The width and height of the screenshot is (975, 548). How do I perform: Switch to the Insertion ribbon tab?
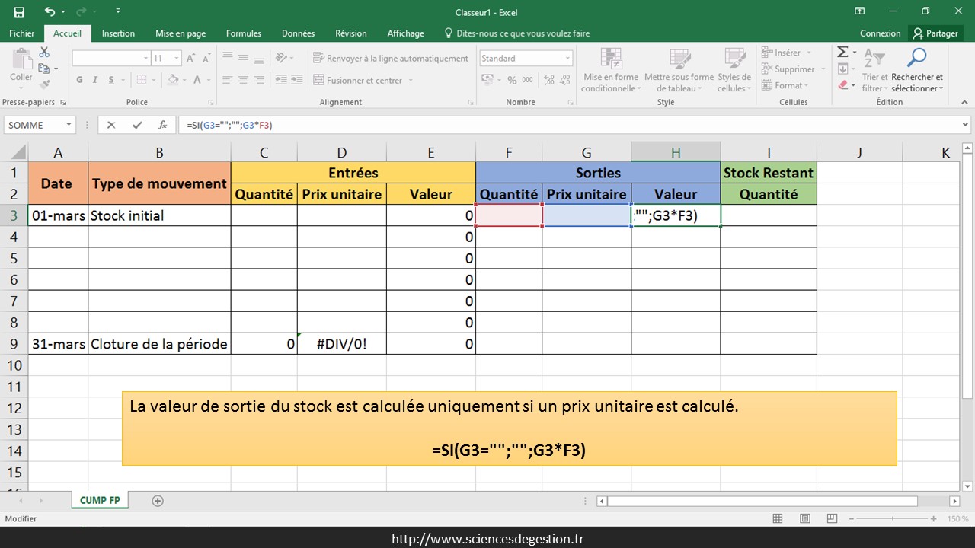click(118, 33)
